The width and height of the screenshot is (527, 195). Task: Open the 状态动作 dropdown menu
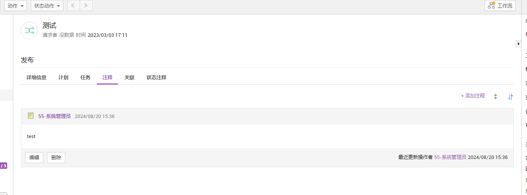tap(47, 6)
